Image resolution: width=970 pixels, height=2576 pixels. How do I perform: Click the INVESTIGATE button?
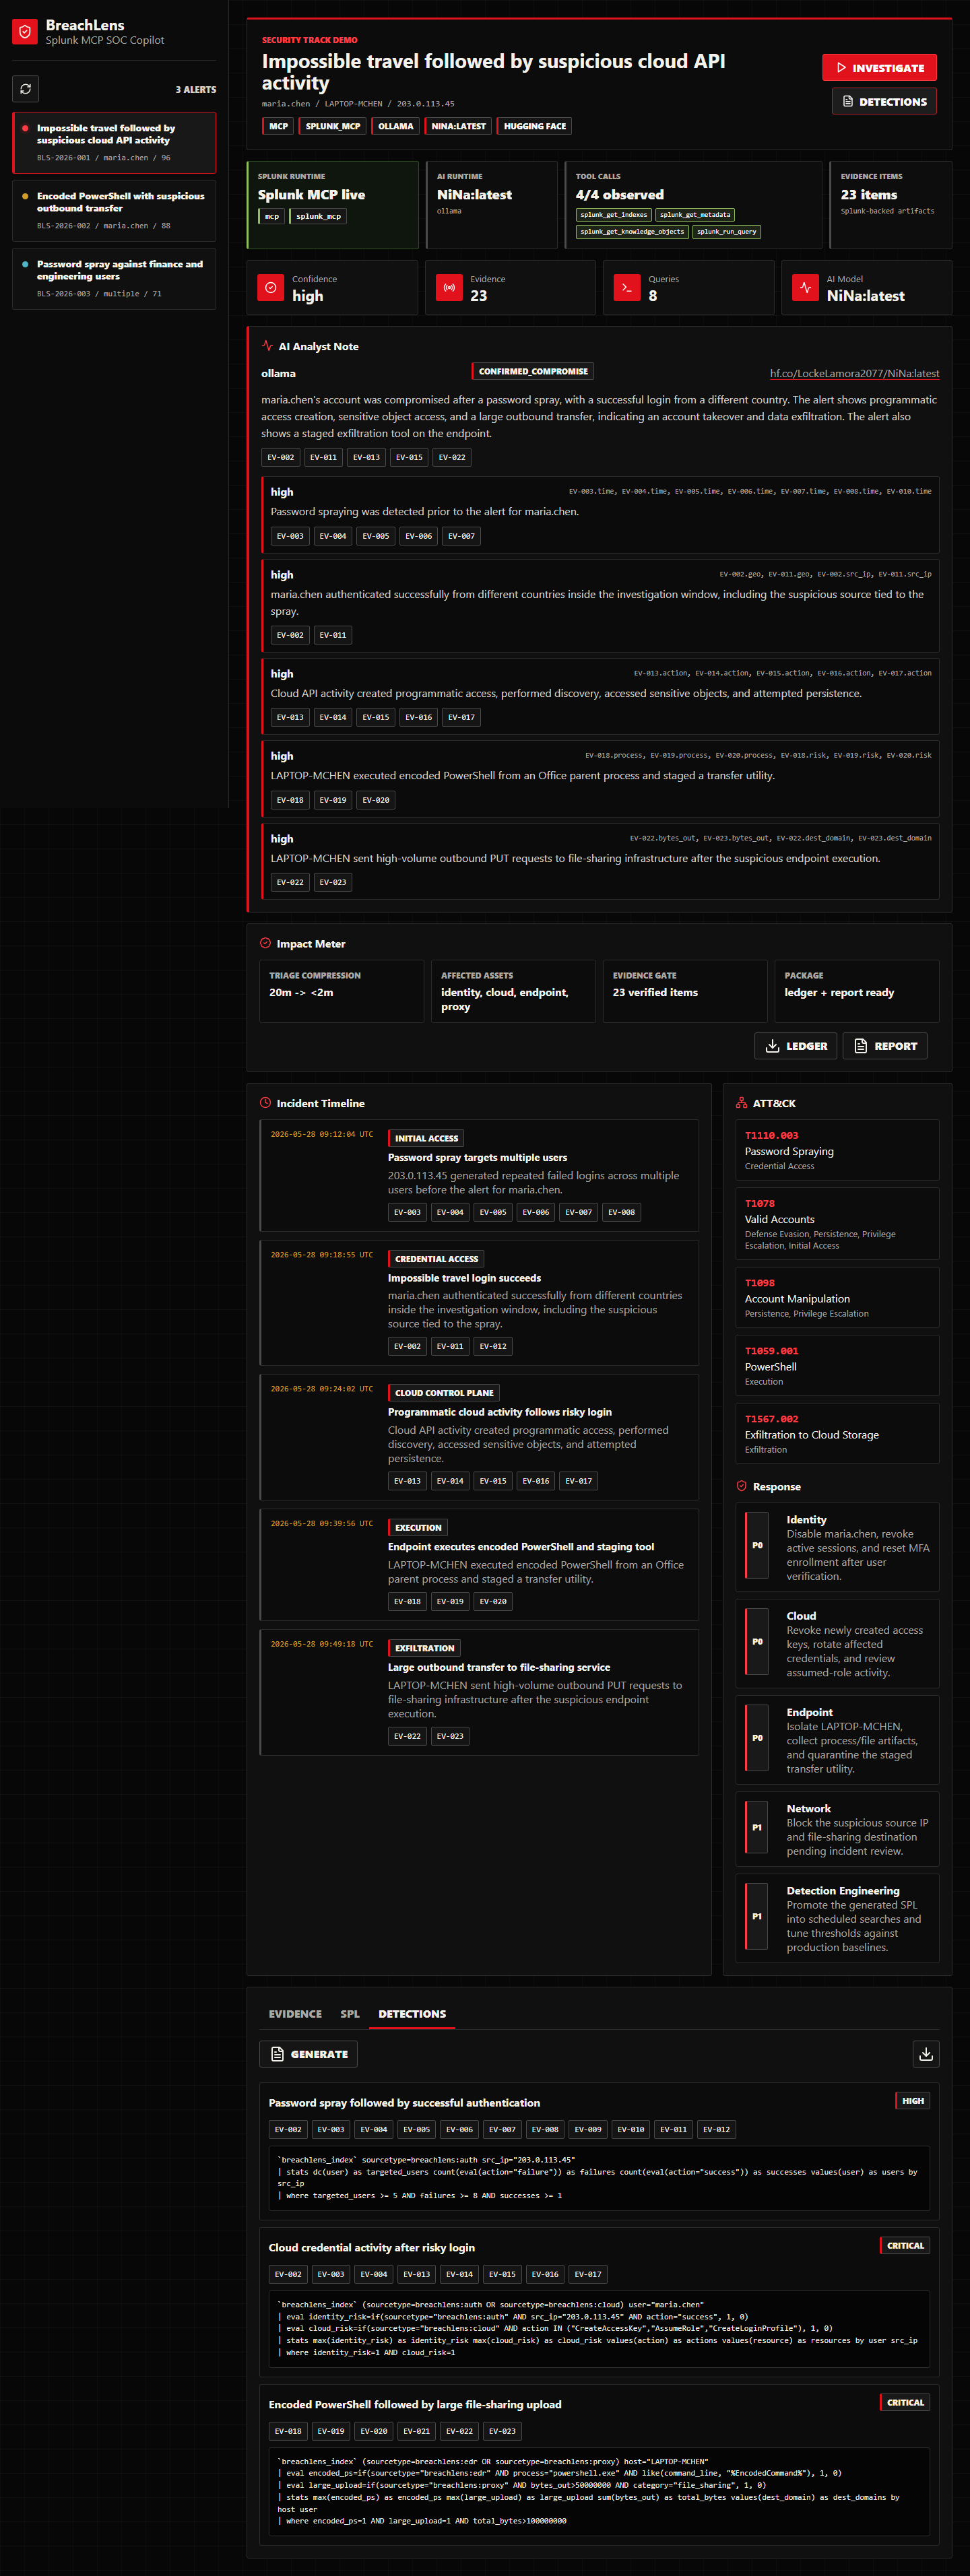pos(879,68)
